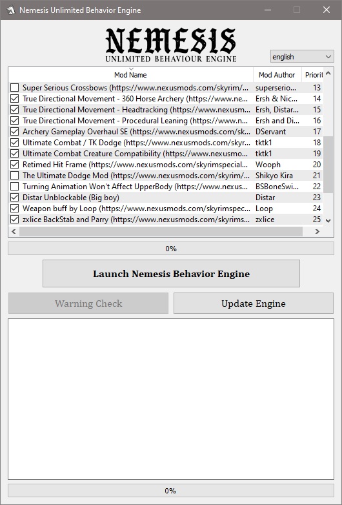The image size is (342, 505).
Task: Click the vertical scrollbar thumb in mod list
Action: coord(328,164)
